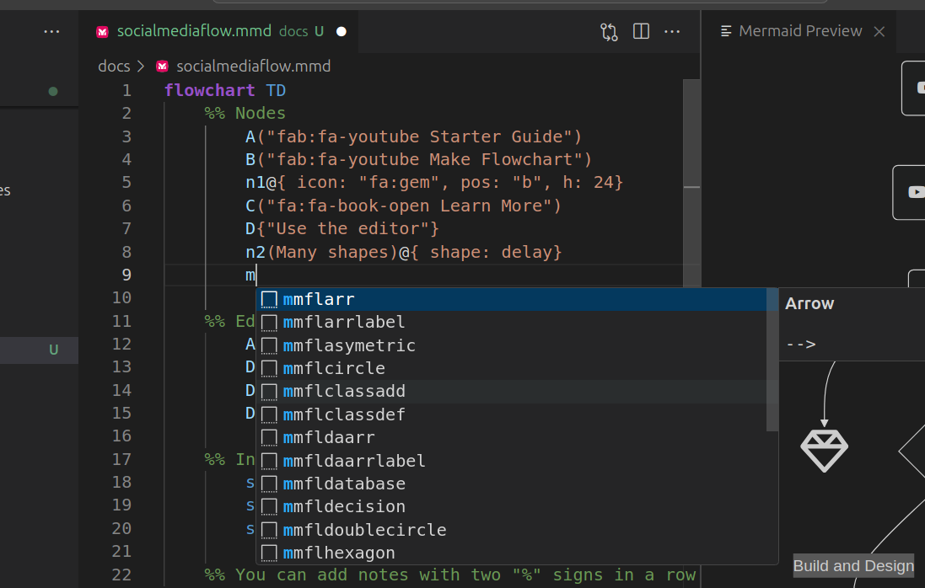This screenshot has height=588, width=925.
Task: Toggle the checkbox beside mmflcircle
Action: coord(269,367)
